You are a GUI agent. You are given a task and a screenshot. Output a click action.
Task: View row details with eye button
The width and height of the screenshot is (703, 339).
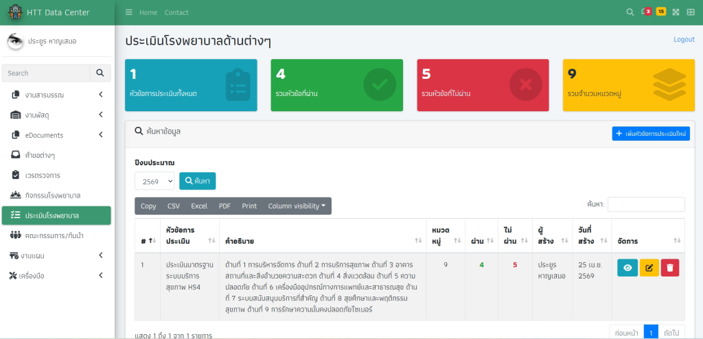click(627, 268)
